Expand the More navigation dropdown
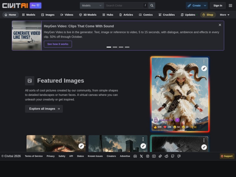 point(224,15)
